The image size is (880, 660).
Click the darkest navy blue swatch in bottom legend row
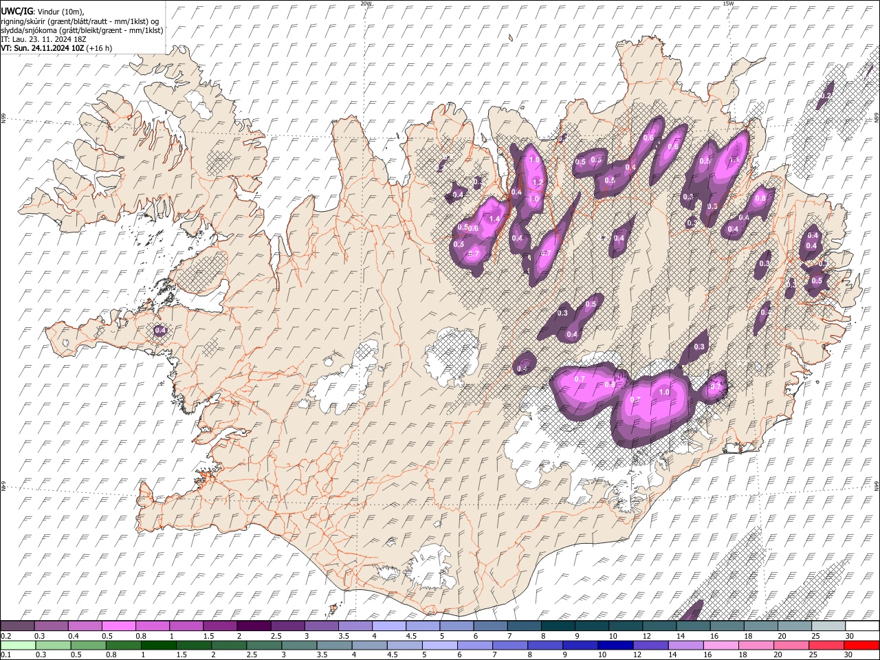tap(615, 645)
